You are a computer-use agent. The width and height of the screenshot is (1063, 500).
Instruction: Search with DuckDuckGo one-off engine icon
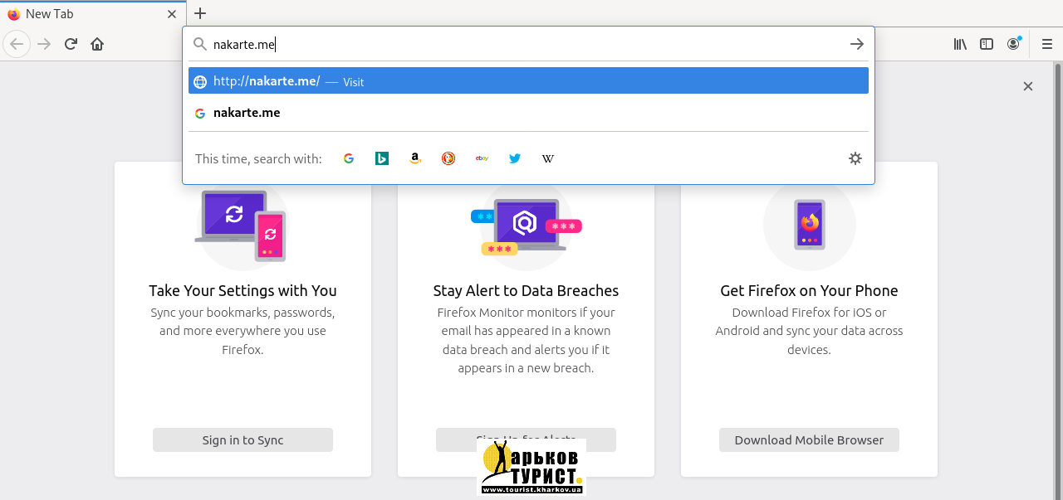(x=448, y=158)
